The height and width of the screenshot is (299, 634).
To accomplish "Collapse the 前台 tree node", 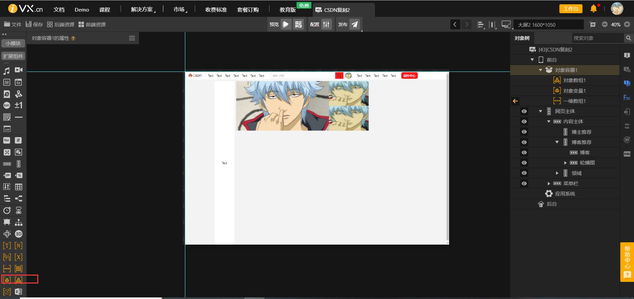I will pyautogui.click(x=532, y=60).
